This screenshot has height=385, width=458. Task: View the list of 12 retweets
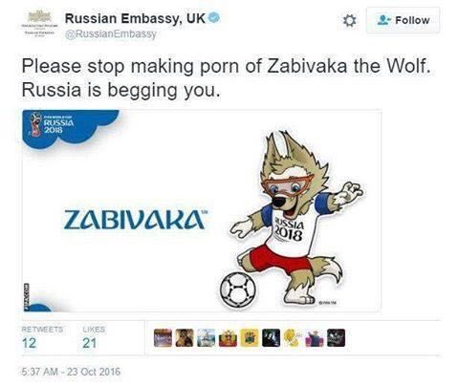click(42, 338)
